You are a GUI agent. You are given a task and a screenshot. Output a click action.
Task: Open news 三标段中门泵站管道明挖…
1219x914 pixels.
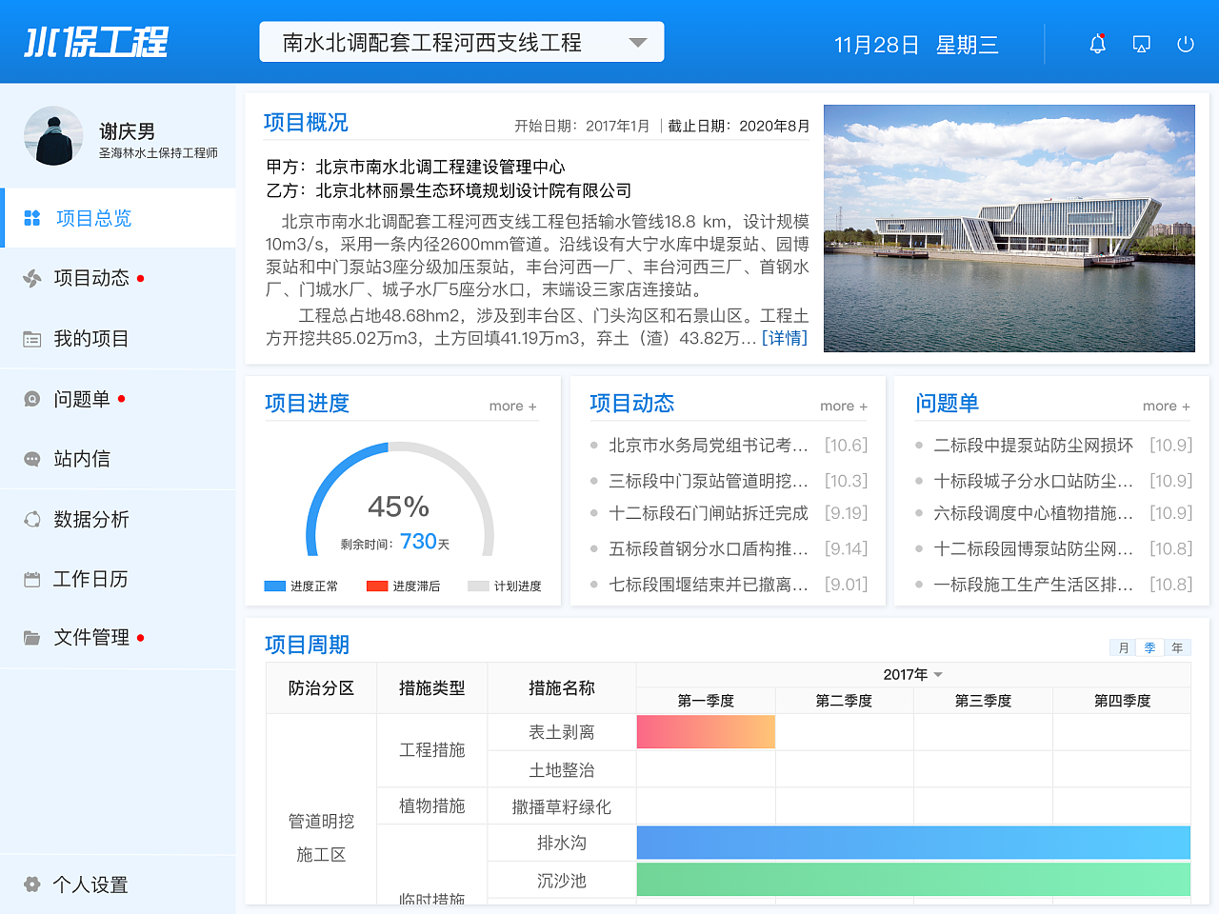point(709,481)
